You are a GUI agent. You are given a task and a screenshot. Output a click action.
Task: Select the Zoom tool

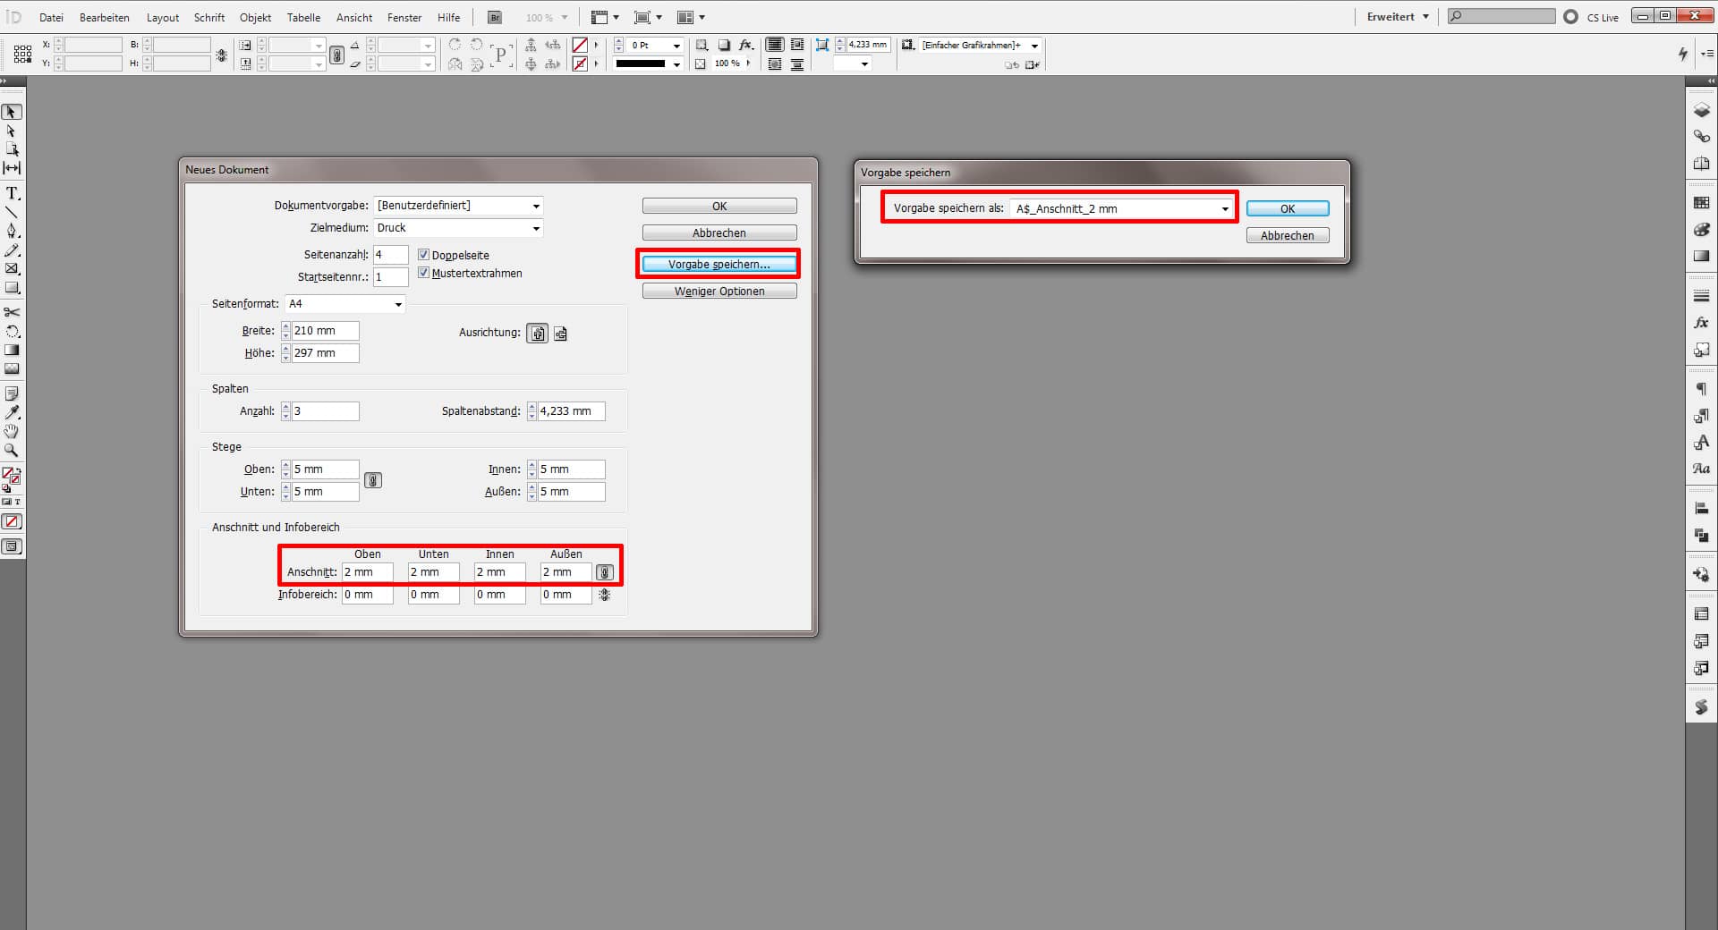(x=12, y=450)
